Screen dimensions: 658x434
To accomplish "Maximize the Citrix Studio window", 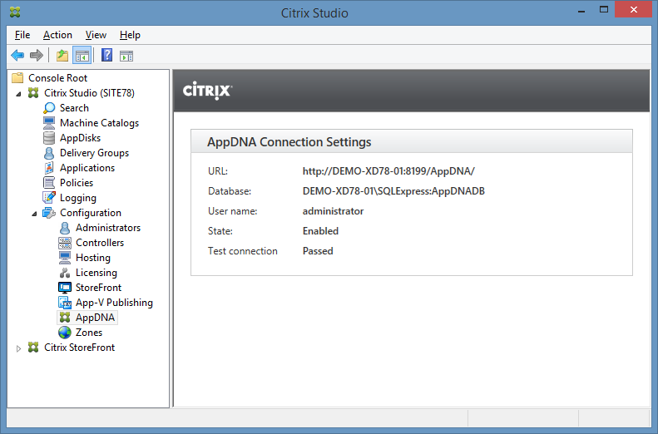I will (604, 10).
